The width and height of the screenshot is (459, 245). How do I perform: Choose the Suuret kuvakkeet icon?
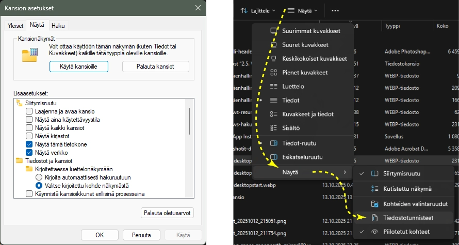click(274, 45)
